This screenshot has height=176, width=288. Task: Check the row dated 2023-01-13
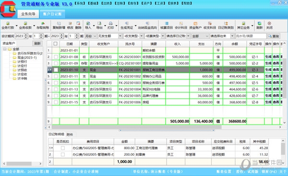click(x=56, y=89)
